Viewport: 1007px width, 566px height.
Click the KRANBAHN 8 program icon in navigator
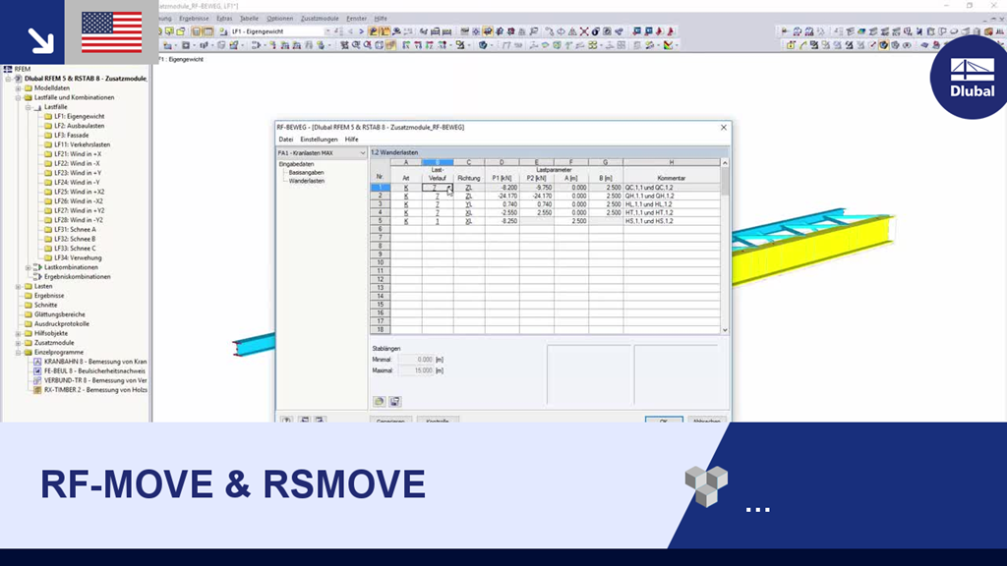point(37,362)
